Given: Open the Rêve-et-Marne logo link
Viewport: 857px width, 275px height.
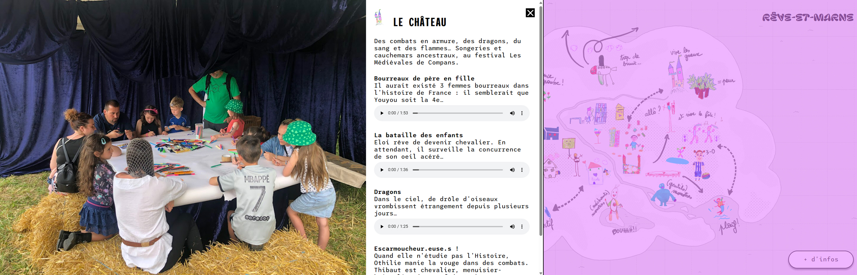Looking at the screenshot, I should [x=808, y=17].
